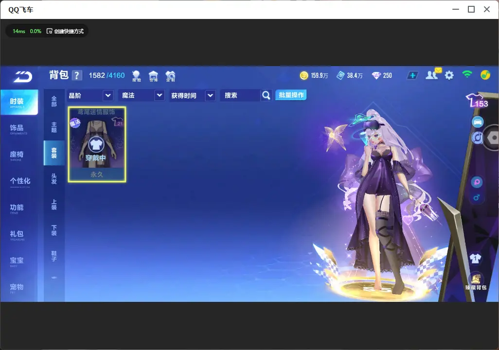
Task: Minimize the QQ飞车 window
Action: tap(456, 9)
